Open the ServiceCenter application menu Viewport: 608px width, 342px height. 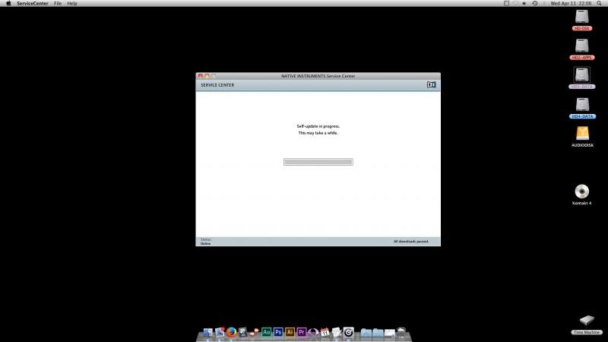[x=33, y=3]
